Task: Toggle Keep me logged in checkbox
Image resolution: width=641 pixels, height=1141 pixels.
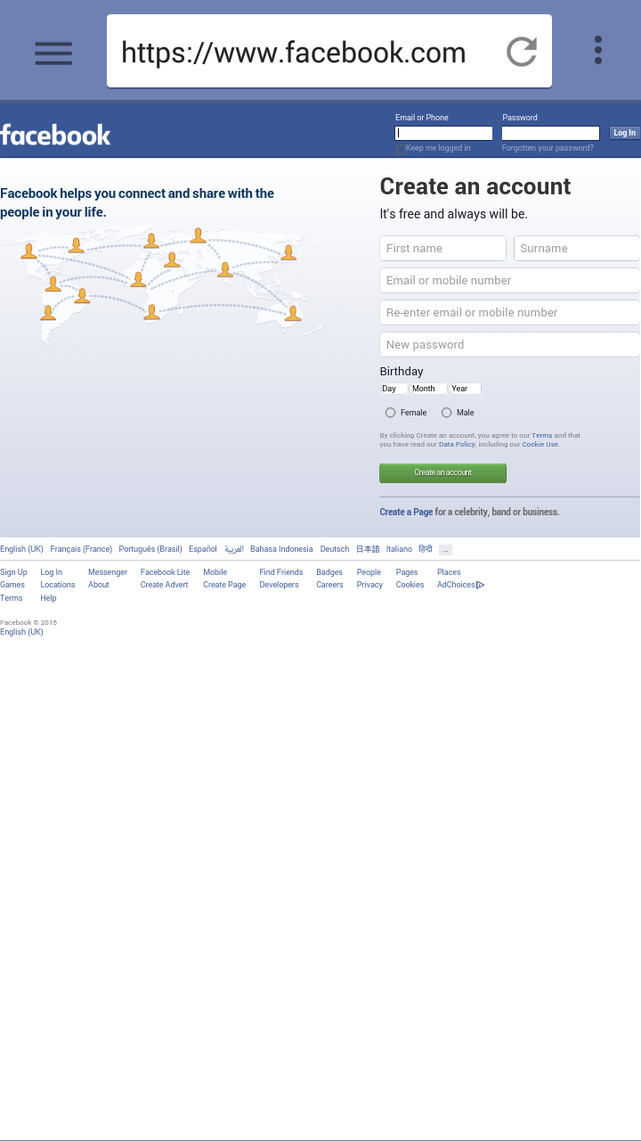Action: pyautogui.click(x=401, y=148)
